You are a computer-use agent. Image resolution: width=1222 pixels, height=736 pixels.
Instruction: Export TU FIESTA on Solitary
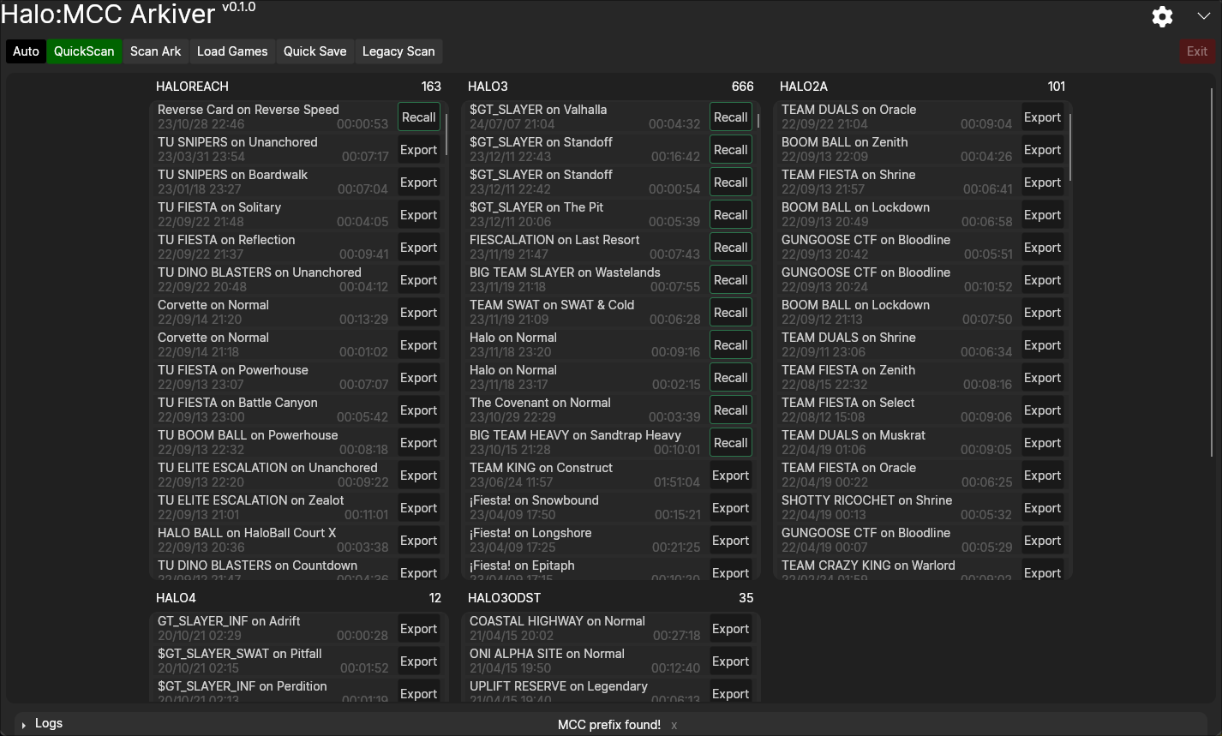coord(419,215)
